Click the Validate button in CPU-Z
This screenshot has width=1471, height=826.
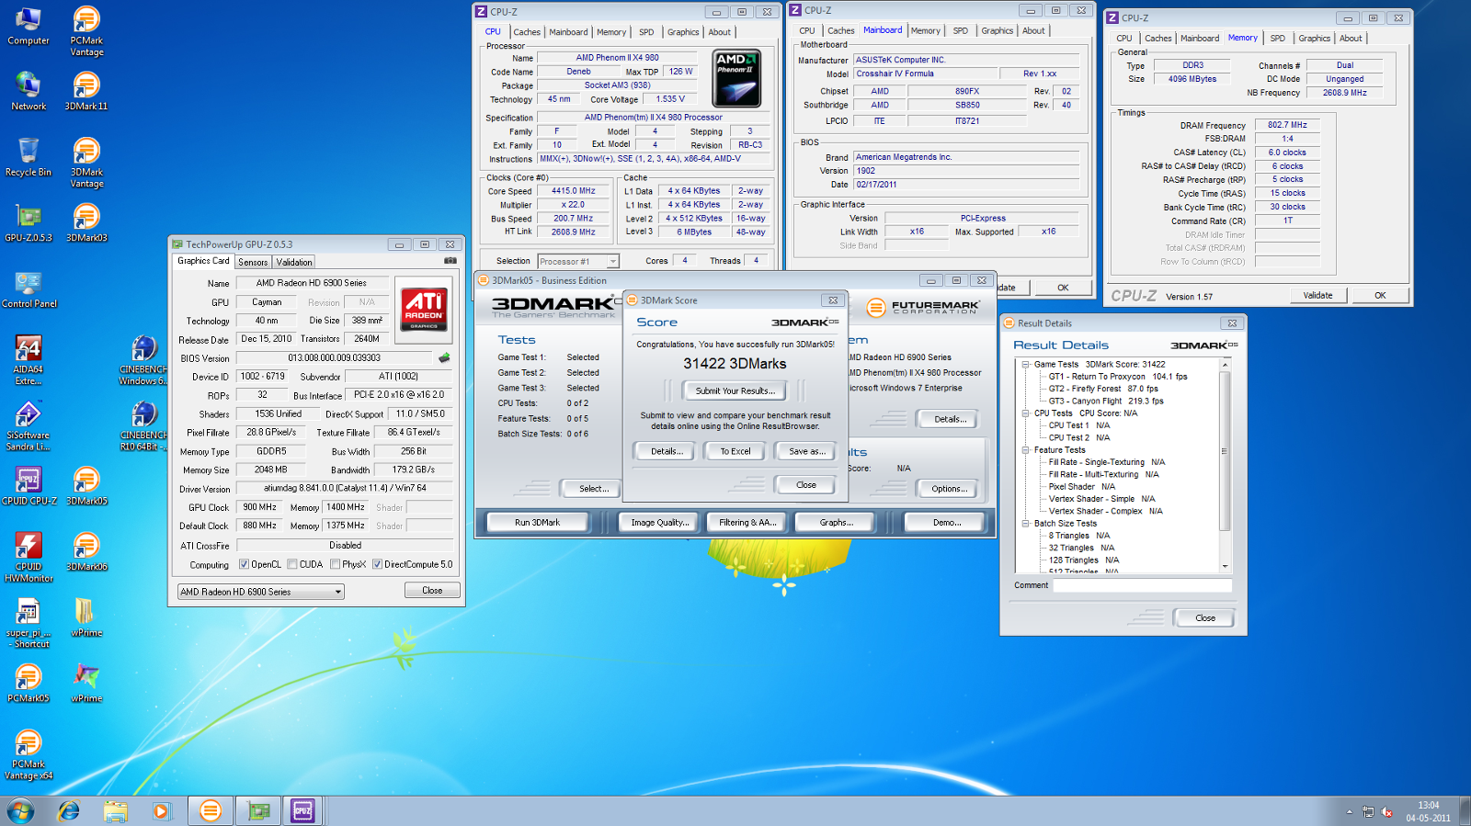click(1317, 295)
